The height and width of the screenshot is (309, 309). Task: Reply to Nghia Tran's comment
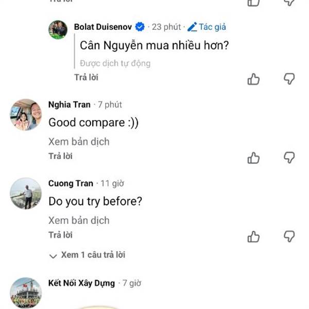(x=60, y=156)
